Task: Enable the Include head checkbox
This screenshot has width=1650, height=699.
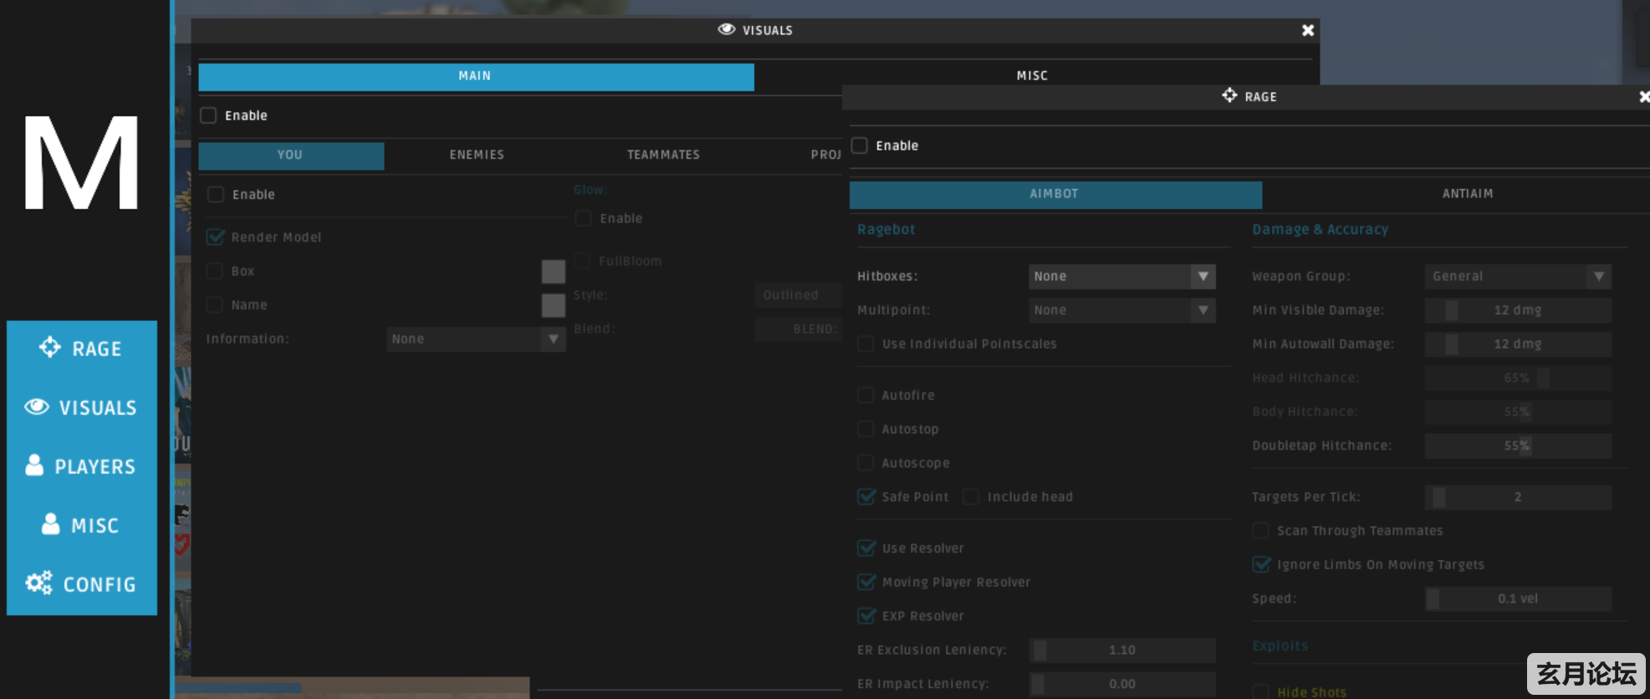Action: click(971, 497)
